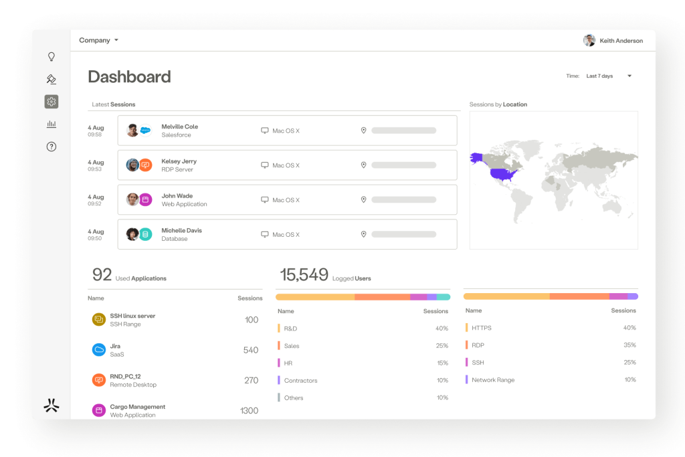685x457 pixels.
Task: Expand the Company dropdown
Action: [x=98, y=40]
